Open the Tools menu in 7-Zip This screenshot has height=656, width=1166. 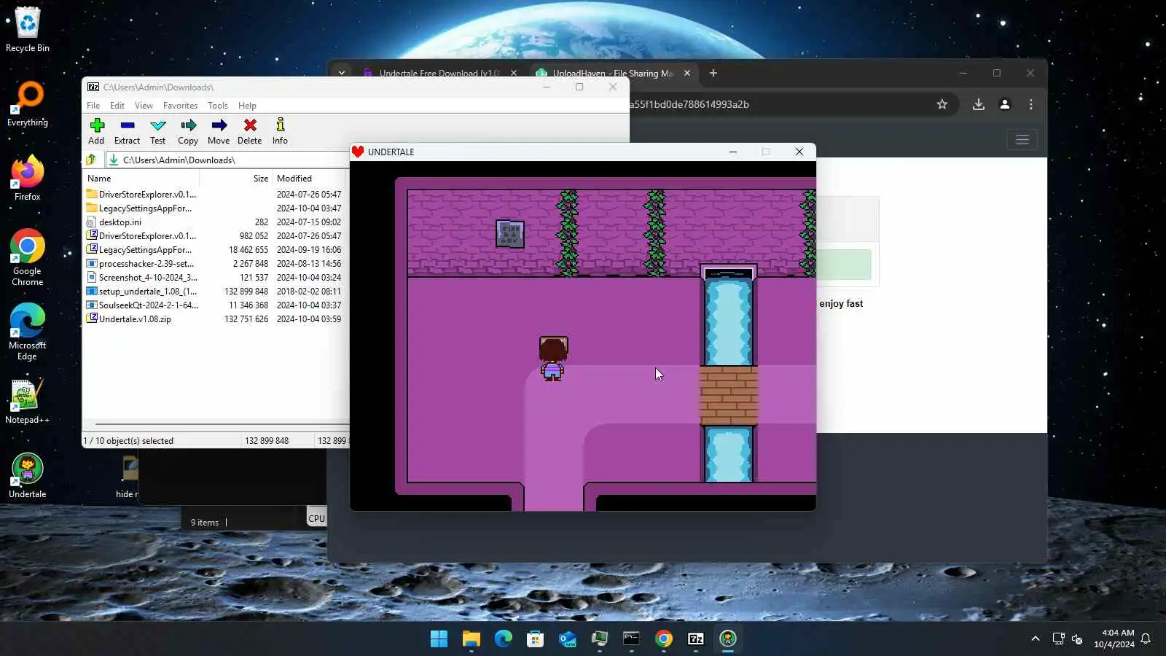pos(217,106)
